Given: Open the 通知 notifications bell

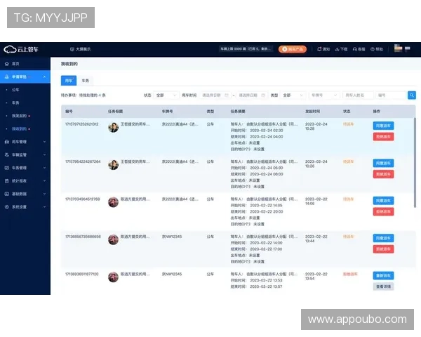Looking at the screenshot, I should coord(323,49).
